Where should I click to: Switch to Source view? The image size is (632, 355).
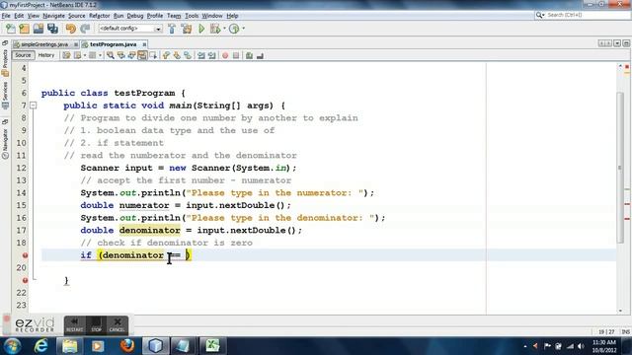pyautogui.click(x=23, y=55)
